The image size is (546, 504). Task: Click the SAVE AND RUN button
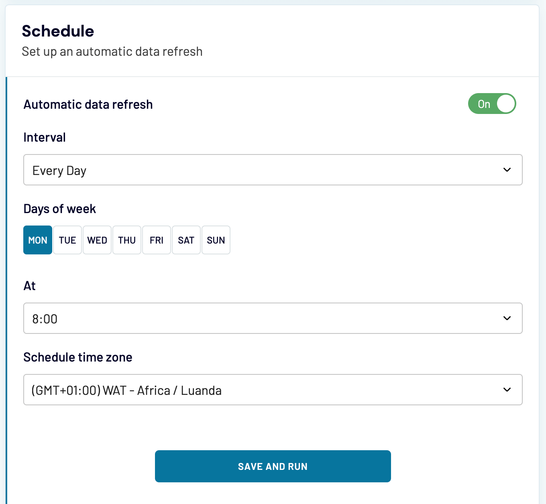tap(273, 466)
